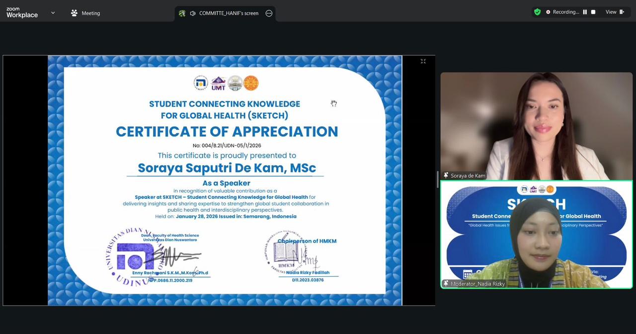The width and height of the screenshot is (636, 334).
Task: Open more options for COMMITTE_HANIF's screen
Action: tap(269, 13)
